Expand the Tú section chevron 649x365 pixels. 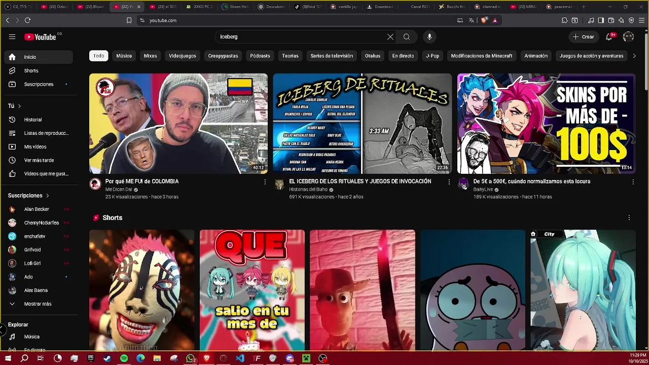tap(19, 106)
